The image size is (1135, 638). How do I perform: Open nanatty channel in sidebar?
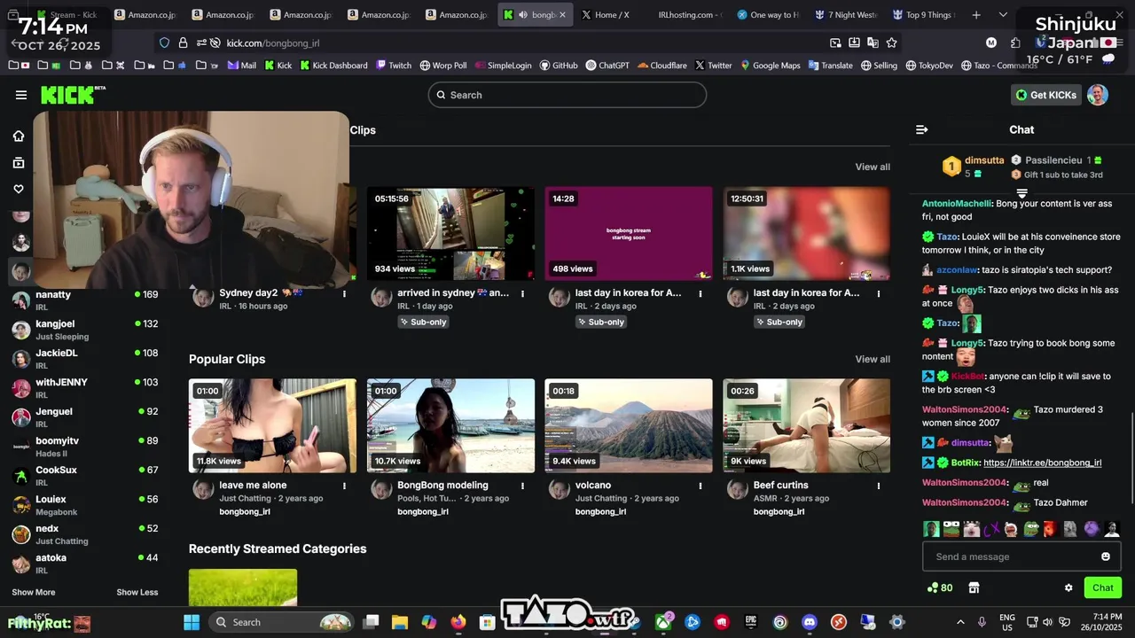(85, 300)
